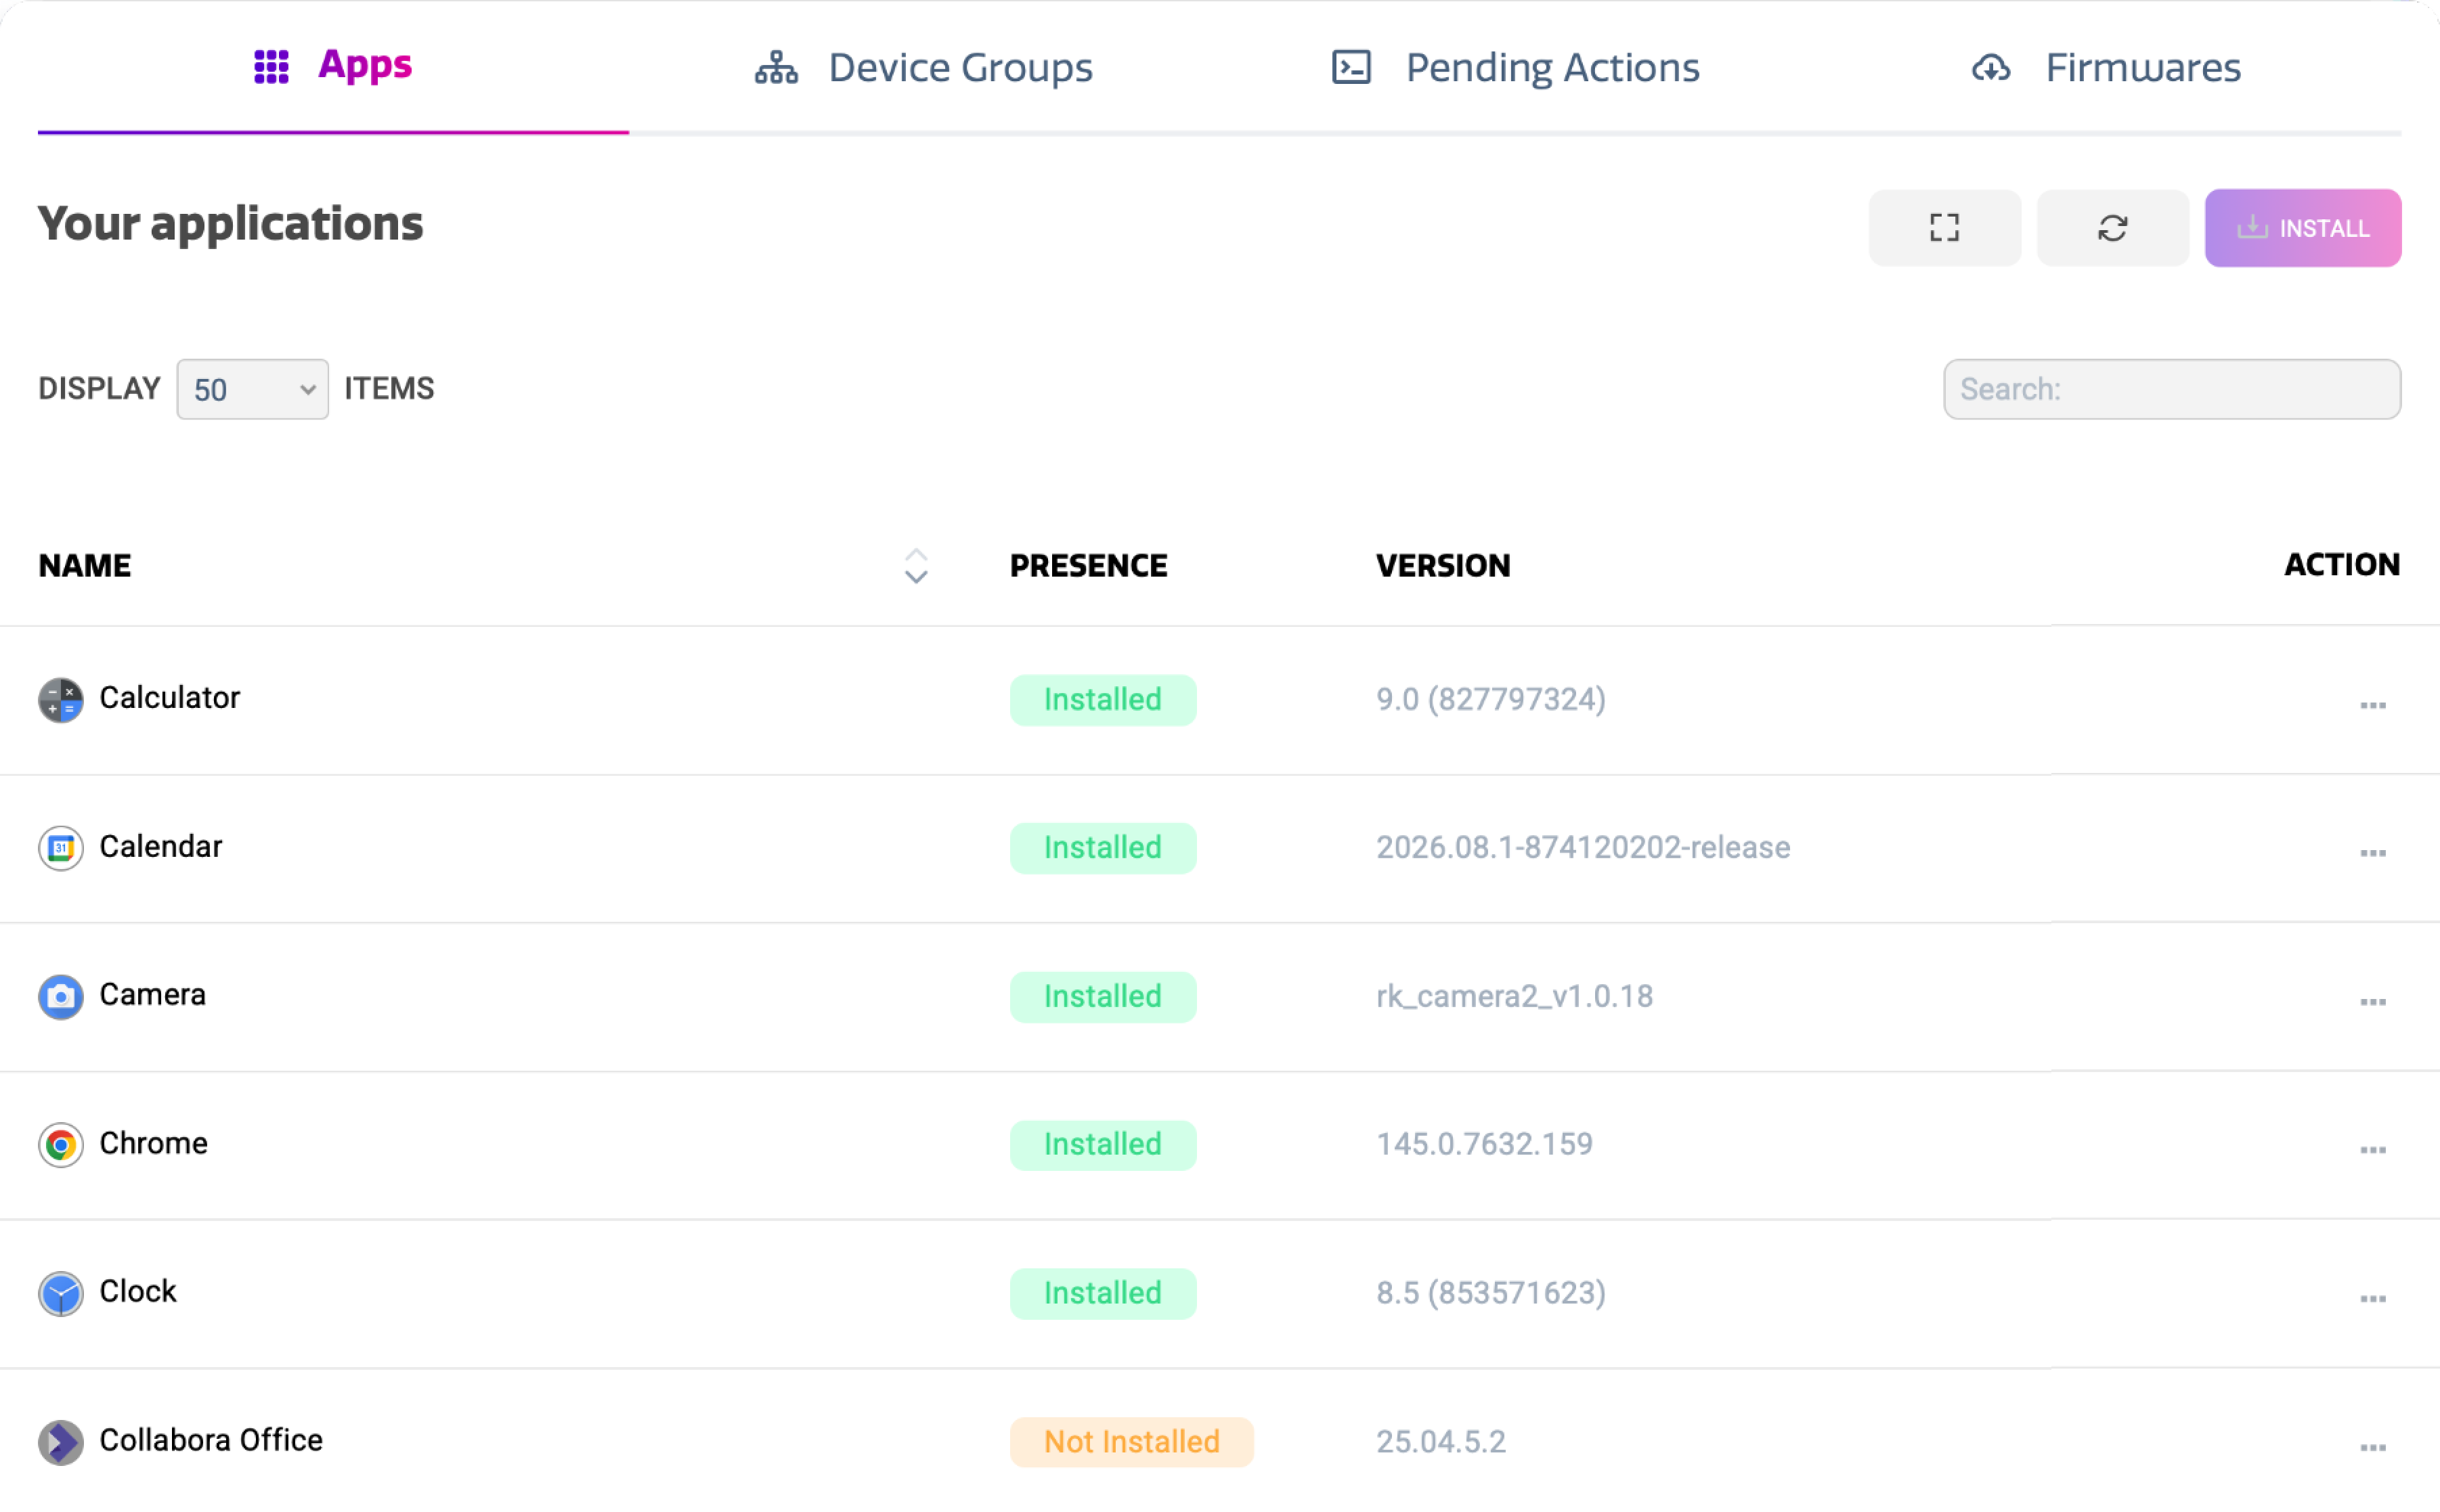Click the Calculator app icon
The height and width of the screenshot is (1512, 2440).
tap(61, 700)
